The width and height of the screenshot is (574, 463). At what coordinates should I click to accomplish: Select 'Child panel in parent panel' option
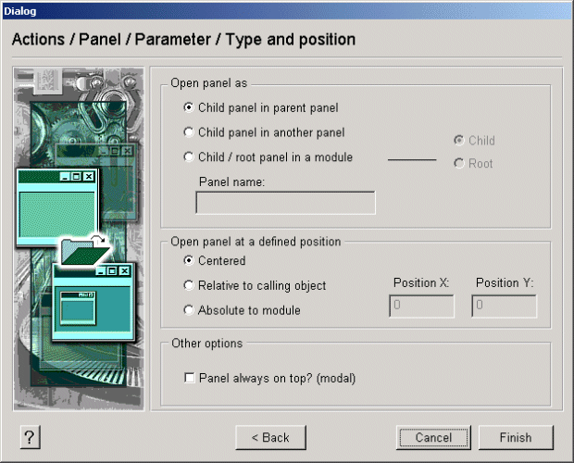(190, 107)
